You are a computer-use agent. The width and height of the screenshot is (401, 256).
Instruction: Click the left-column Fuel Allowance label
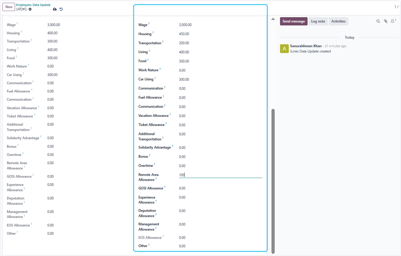pyautogui.click(x=18, y=91)
